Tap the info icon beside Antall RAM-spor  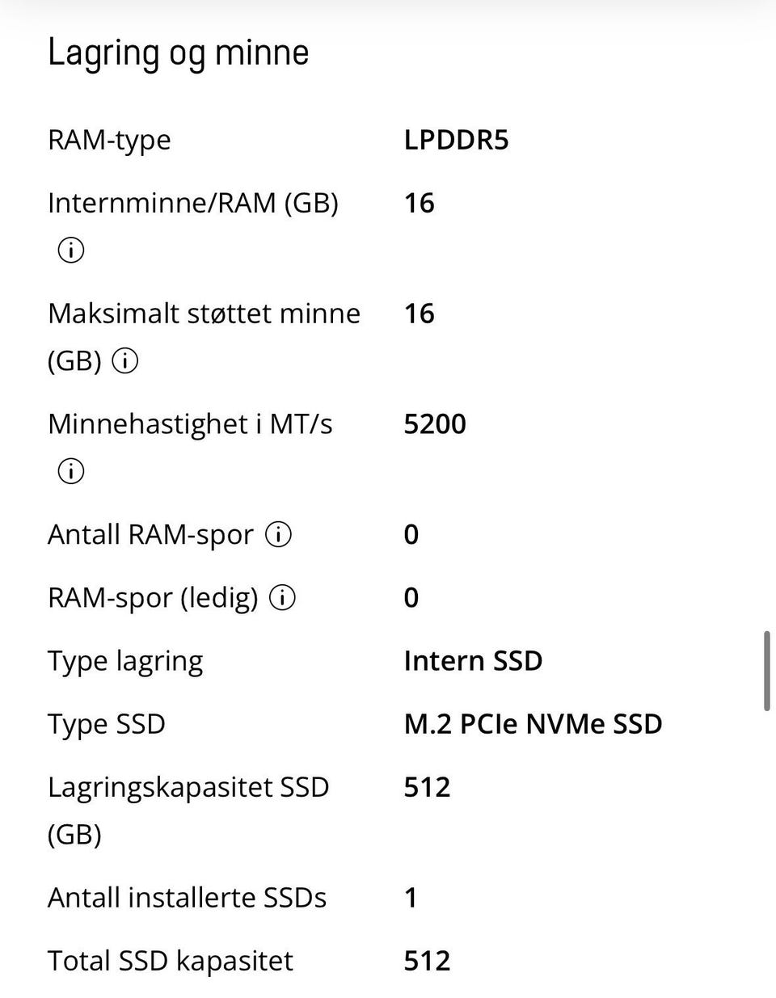pyautogui.click(x=279, y=535)
